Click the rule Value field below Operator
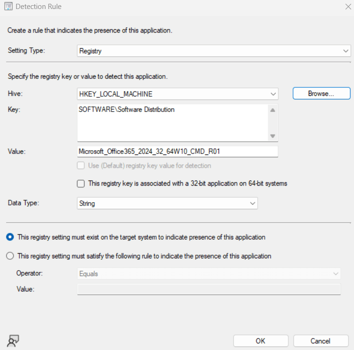This screenshot has height=350, width=354. (209, 289)
